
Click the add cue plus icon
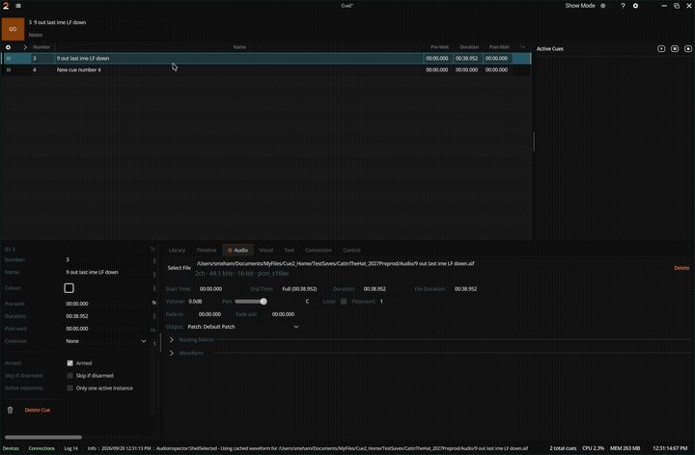point(8,47)
